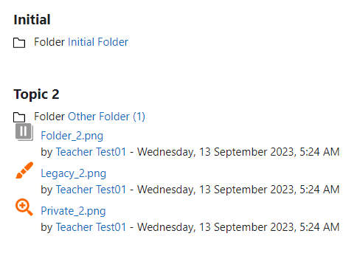Click the folder icon beside Initial Folder
This screenshot has width=357, height=270.
click(x=19, y=43)
